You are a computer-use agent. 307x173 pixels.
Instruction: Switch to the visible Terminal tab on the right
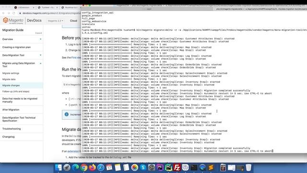click(x=260, y=9)
